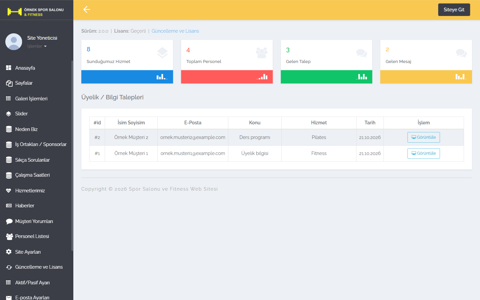The height and width of the screenshot is (300, 480).
Task: Click the Anasayfa dashboard icon
Action: click(x=9, y=68)
